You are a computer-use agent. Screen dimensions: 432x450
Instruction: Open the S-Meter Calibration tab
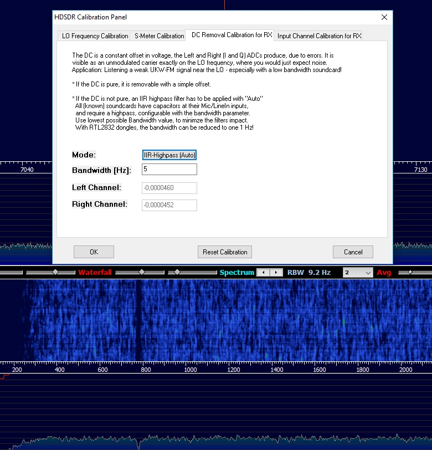pyautogui.click(x=159, y=36)
